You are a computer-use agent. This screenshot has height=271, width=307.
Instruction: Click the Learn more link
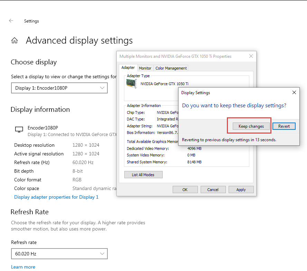(x=23, y=267)
